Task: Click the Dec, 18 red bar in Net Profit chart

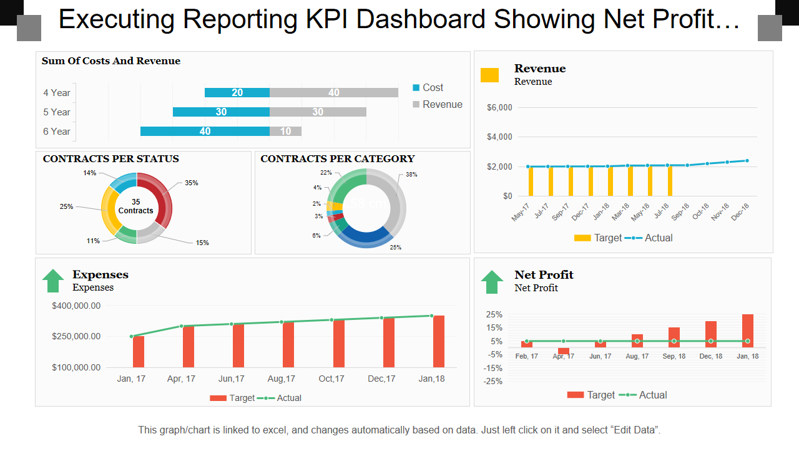Action: (x=711, y=334)
